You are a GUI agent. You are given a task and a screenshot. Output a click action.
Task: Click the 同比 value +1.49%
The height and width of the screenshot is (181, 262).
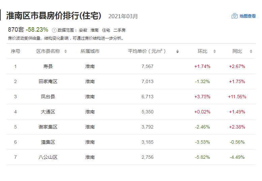237,112
